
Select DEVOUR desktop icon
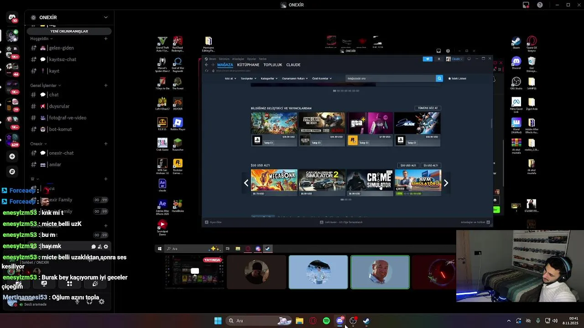(x=178, y=104)
